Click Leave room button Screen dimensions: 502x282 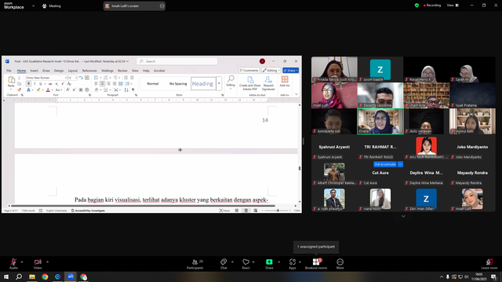pos(489,264)
